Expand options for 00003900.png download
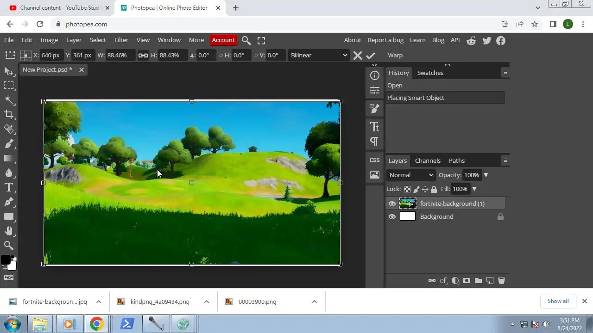 click(315, 302)
